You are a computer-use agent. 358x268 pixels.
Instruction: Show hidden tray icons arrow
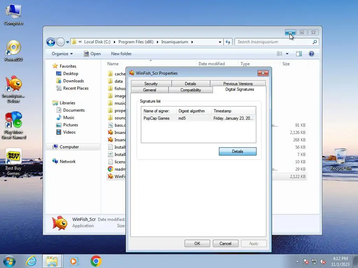click(297, 262)
